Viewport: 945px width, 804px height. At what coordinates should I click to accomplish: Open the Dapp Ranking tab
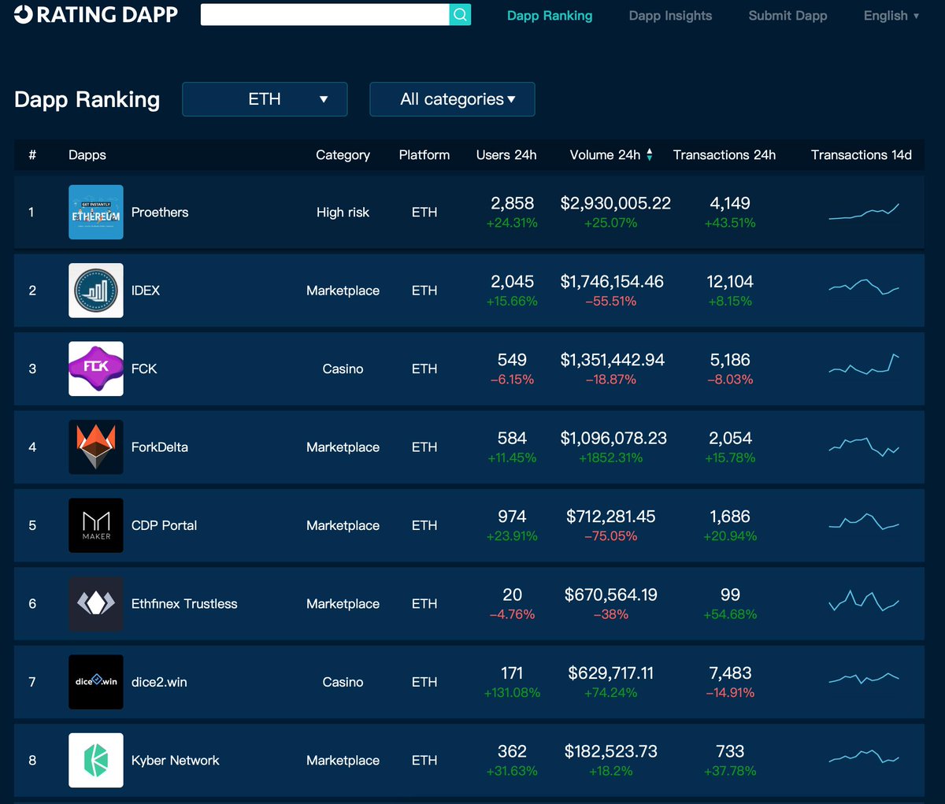(x=550, y=16)
